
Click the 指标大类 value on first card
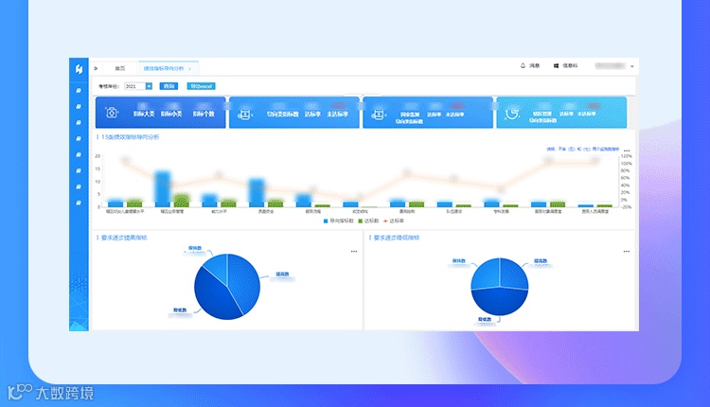tap(144, 106)
